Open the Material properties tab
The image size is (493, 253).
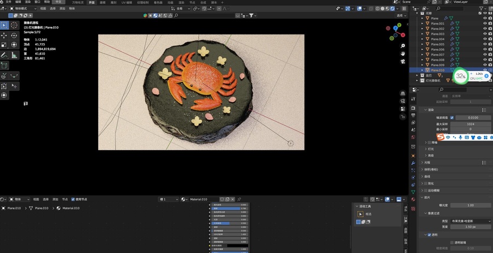(413, 199)
